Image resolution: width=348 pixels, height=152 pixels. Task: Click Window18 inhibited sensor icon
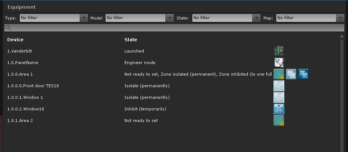[x=279, y=109]
